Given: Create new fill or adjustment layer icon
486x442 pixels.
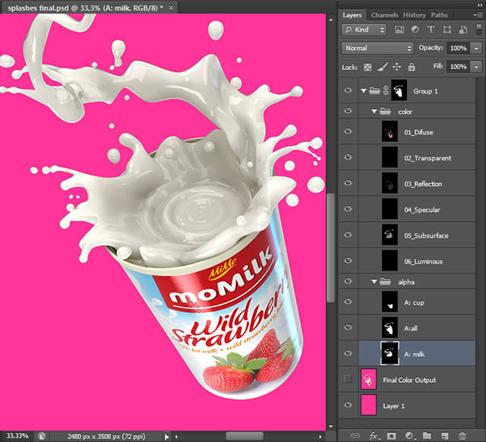Looking at the screenshot, I should pyautogui.click(x=409, y=436).
